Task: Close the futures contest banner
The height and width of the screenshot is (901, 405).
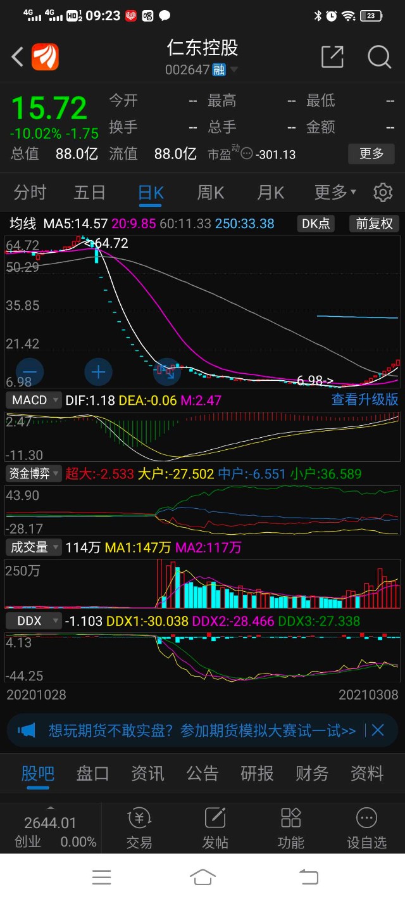Action: coord(378,730)
